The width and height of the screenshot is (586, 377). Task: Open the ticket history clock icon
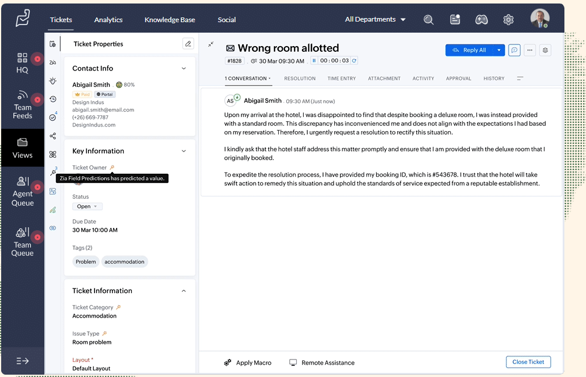[52, 99]
